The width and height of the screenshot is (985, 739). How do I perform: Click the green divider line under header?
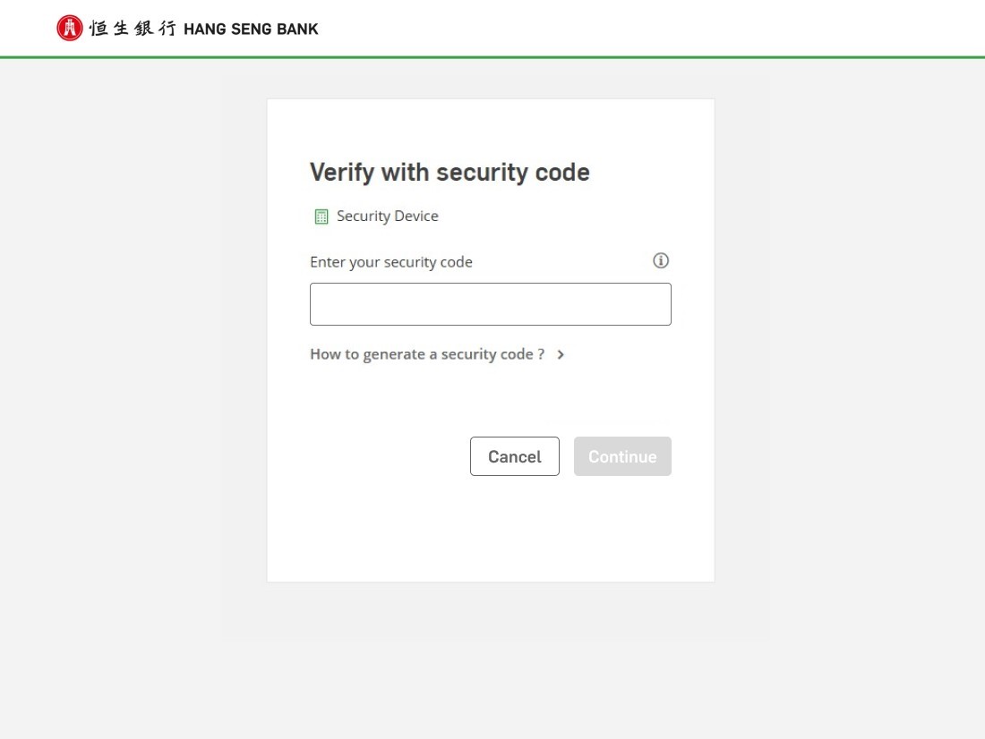click(x=492, y=57)
